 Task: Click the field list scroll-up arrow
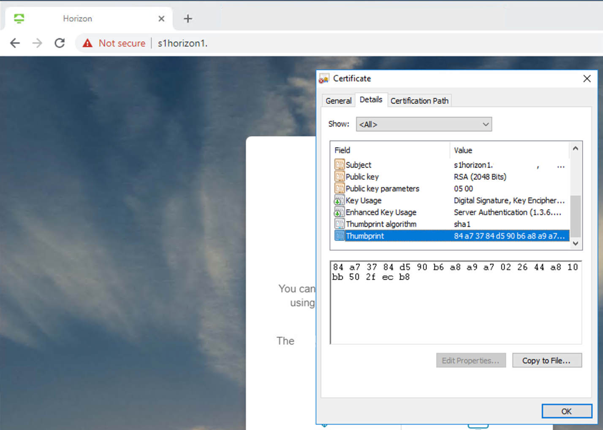576,148
